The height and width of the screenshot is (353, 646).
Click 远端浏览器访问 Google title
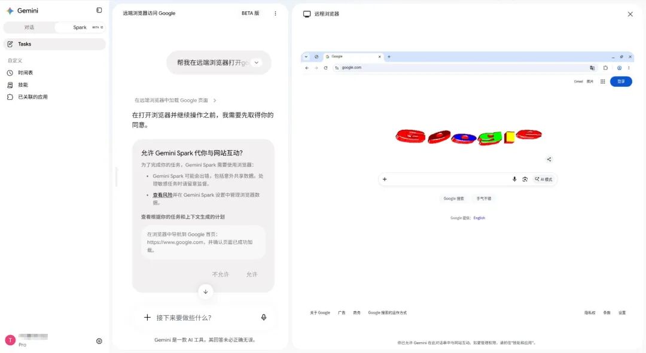[x=149, y=13]
